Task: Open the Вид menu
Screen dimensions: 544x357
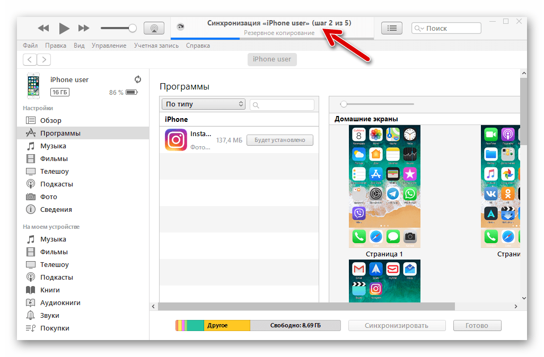Action: (79, 46)
